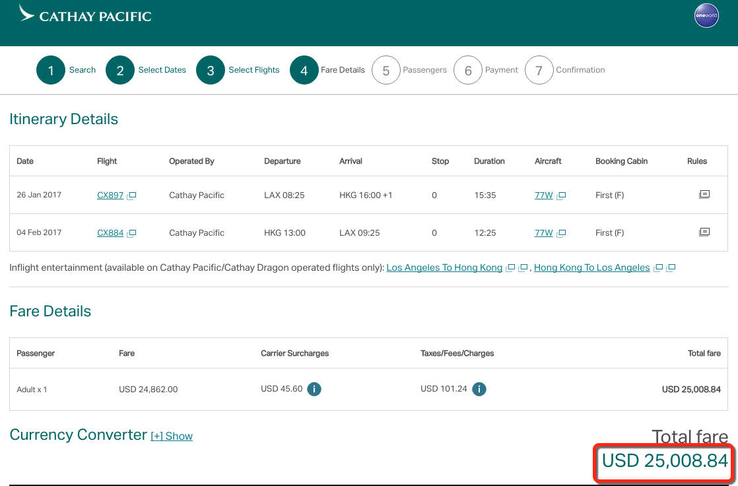Click step 5 Passengers
Viewport: 738px width, 486px height.
[409, 70]
